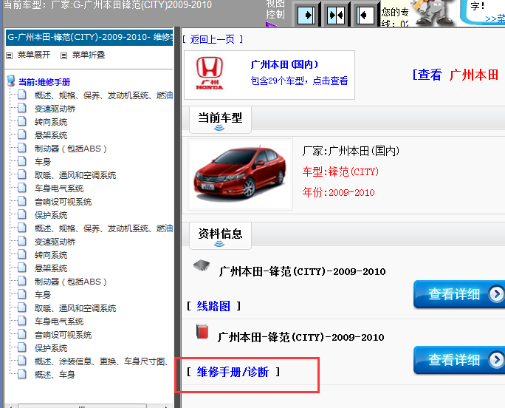The image size is (505, 408).
Task: Open the first 变速驱动桥 tree entry
Action: [55, 109]
